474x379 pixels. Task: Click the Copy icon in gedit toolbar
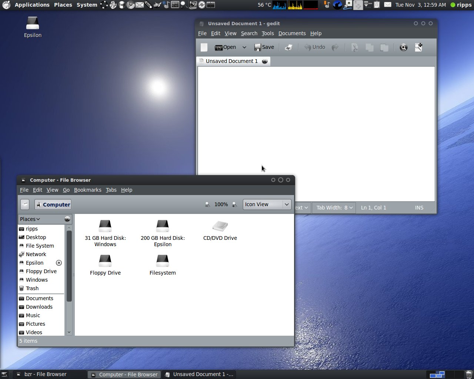(x=369, y=47)
